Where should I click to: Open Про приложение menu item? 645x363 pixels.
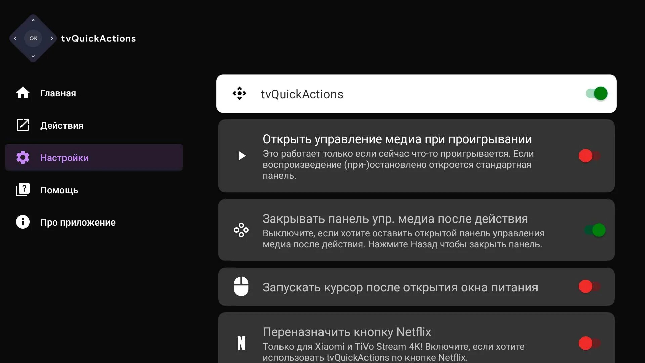pyautogui.click(x=94, y=222)
